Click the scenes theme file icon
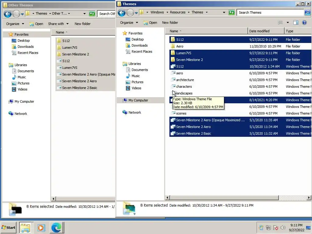This screenshot has height=234, width=312. pyautogui.click(x=173, y=113)
